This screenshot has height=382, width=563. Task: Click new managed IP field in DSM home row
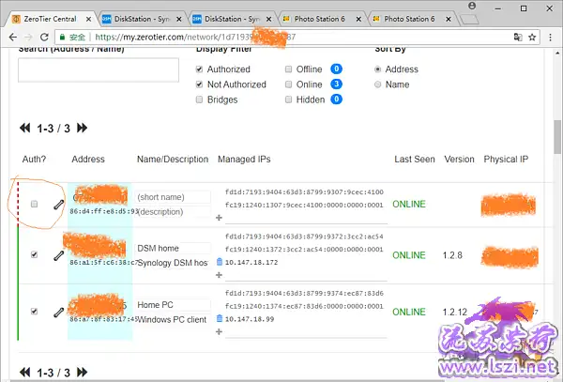click(x=306, y=275)
